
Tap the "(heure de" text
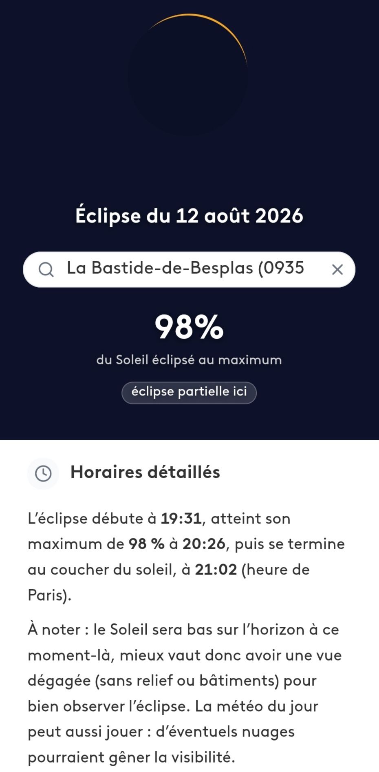[276, 570]
